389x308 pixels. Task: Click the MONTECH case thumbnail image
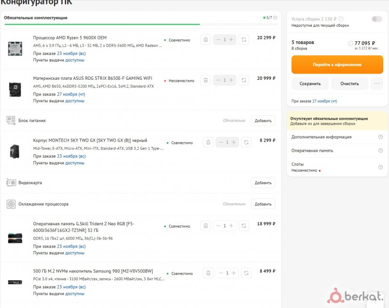[x=14, y=151]
